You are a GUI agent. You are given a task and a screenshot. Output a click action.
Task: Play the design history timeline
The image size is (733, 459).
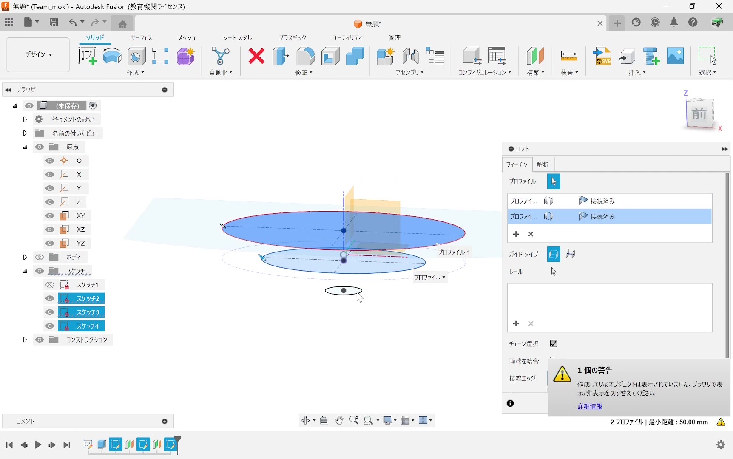click(x=38, y=445)
